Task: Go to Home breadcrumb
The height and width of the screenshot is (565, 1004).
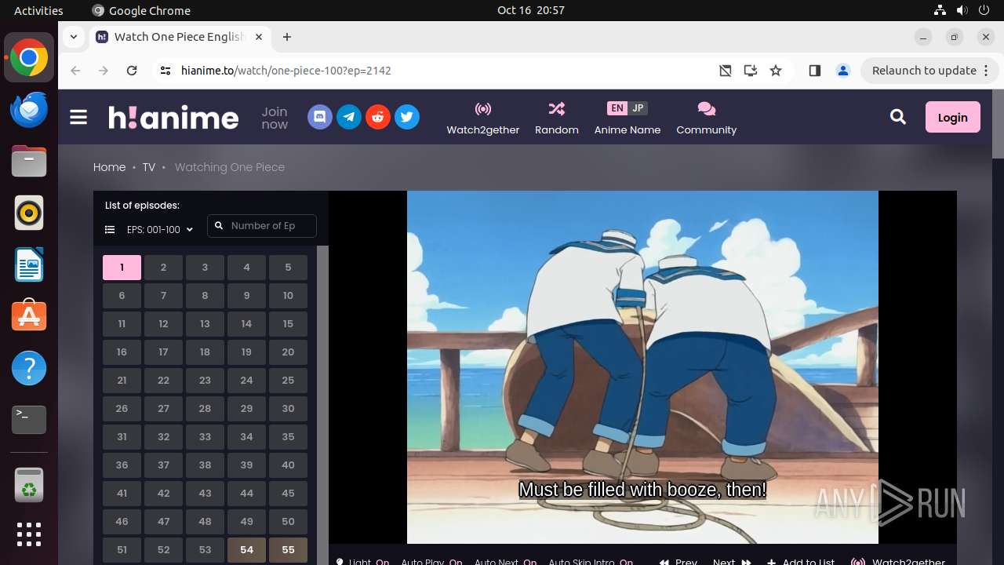Action: (x=109, y=167)
